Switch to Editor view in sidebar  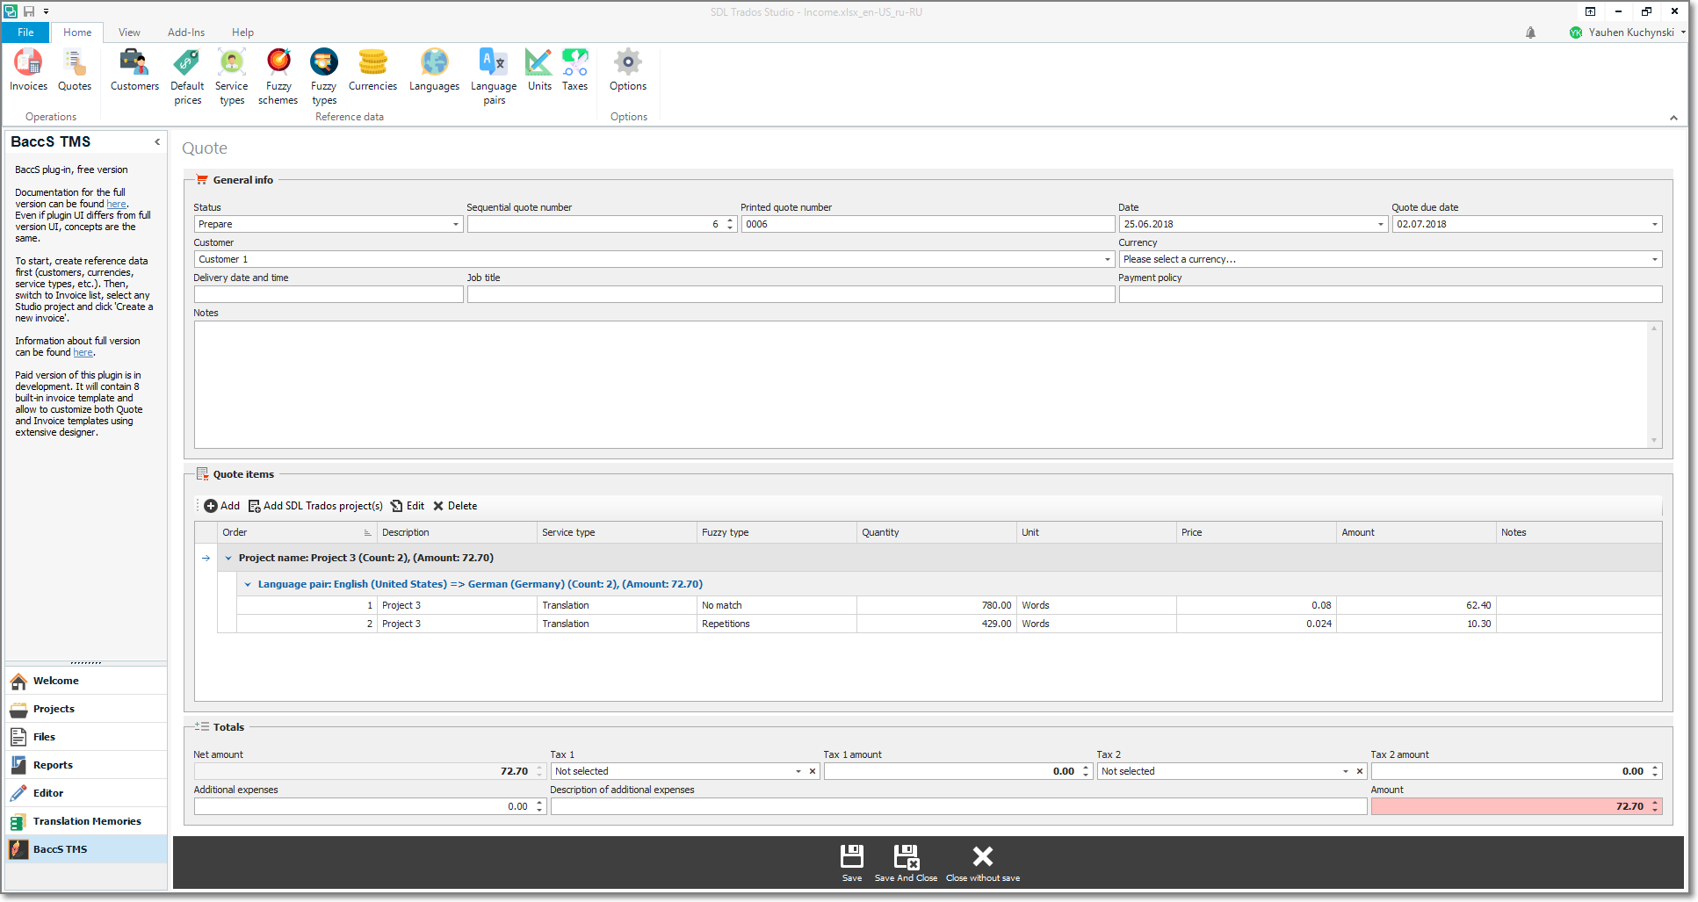[x=86, y=793]
